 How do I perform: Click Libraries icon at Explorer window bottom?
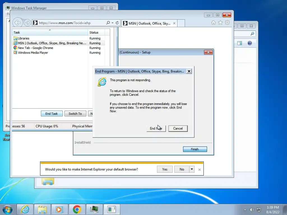(48, 181)
